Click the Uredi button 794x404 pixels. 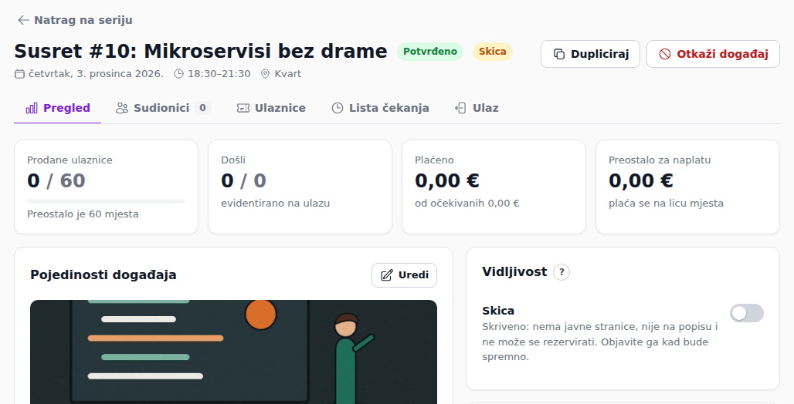click(404, 275)
